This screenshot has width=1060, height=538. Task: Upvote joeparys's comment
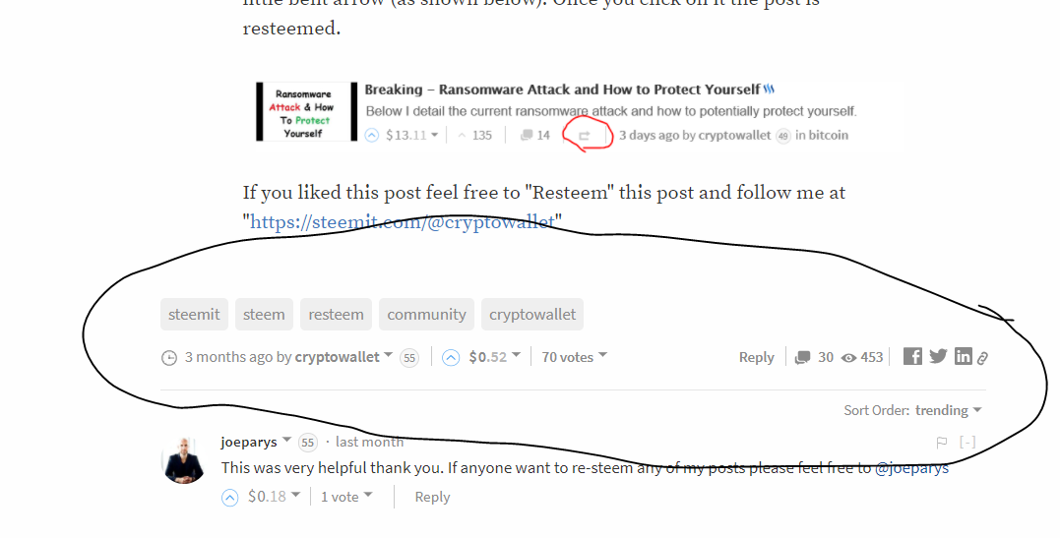click(230, 498)
